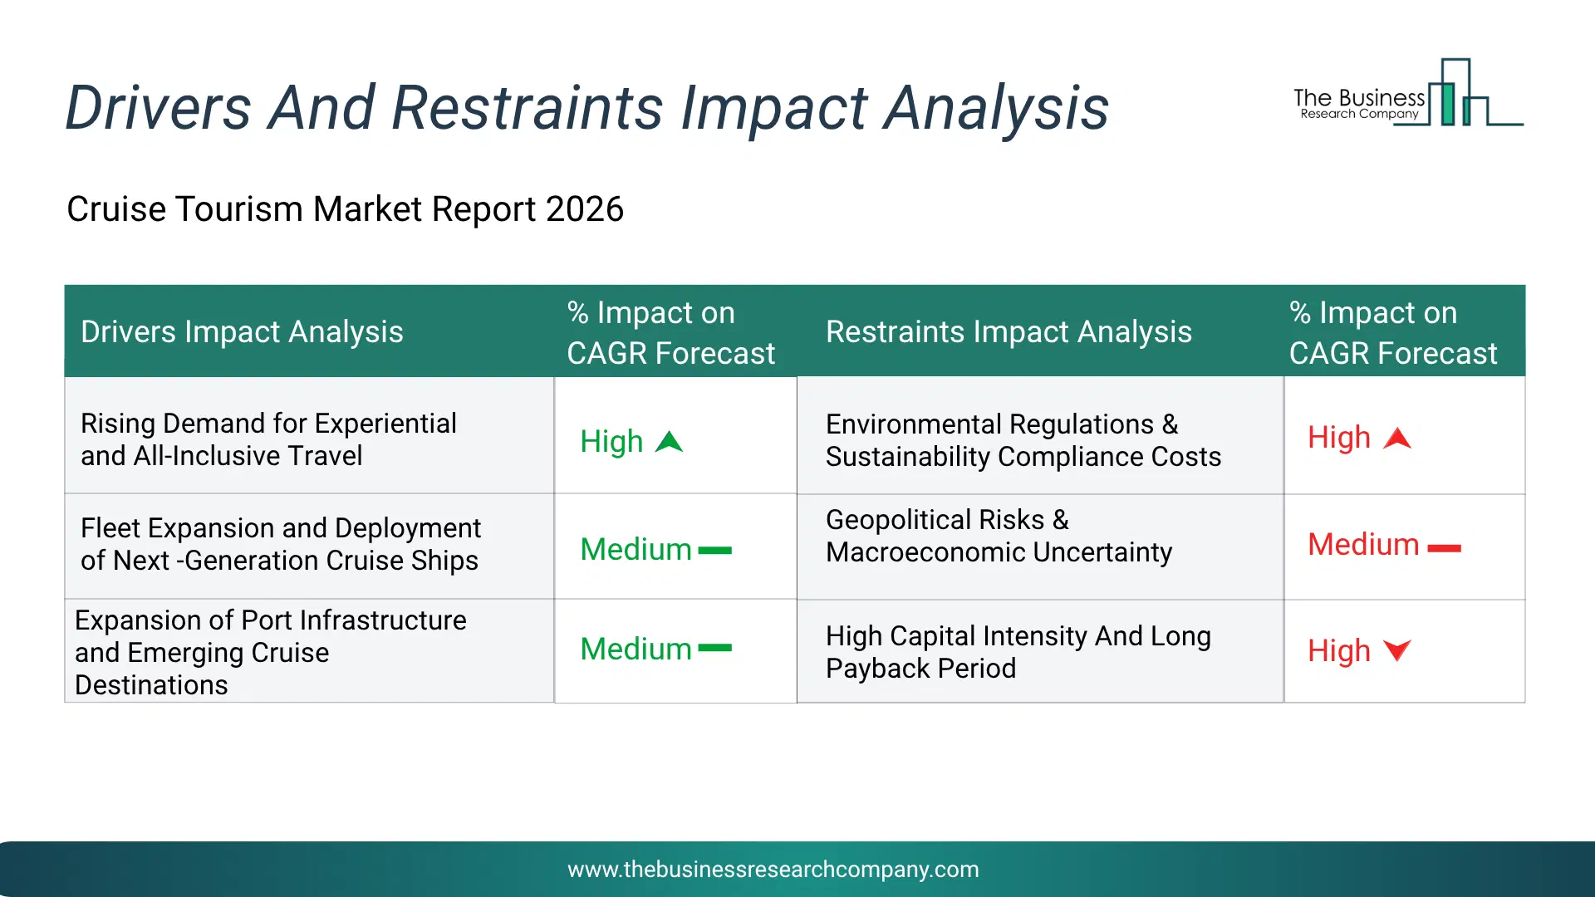Viewport: 1595px width, 897px height.
Task: Click the red dash beside Geopolitical Risks Medium
Action: point(1444,547)
